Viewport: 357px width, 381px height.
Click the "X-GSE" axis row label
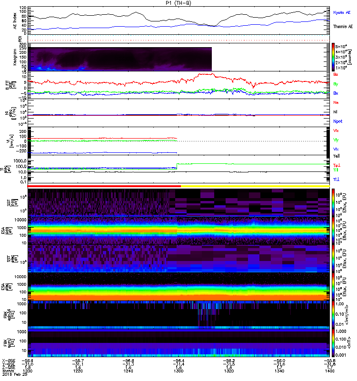coord(9,361)
